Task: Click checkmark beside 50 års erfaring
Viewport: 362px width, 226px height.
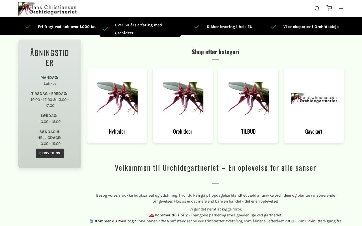Action: (x=105, y=29)
